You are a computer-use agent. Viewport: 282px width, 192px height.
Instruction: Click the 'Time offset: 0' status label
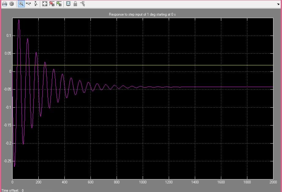tap(13, 190)
